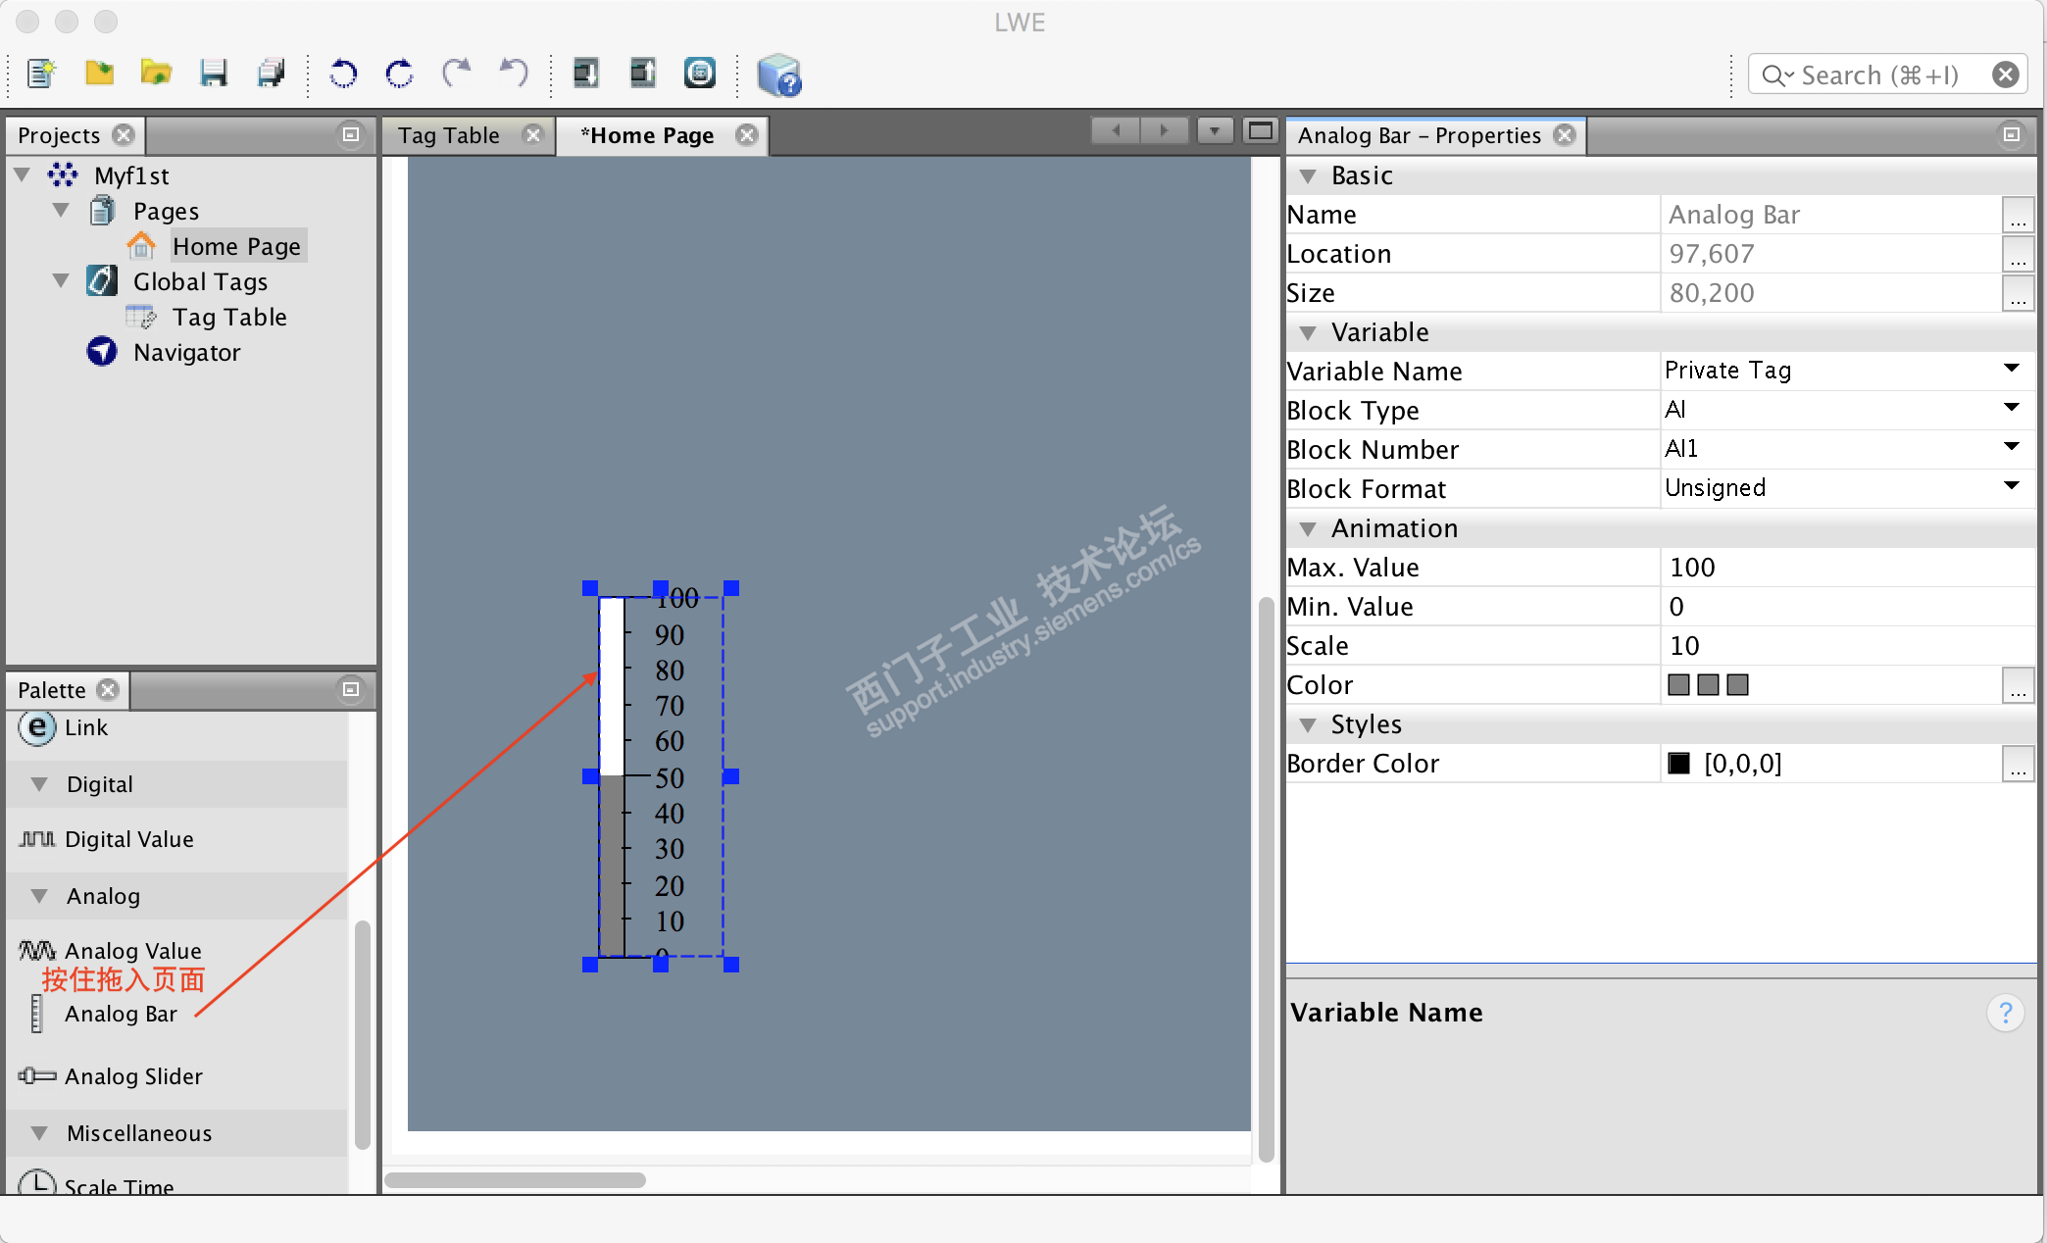Screen dimensions: 2047x1243
Task: Switch to the Tag Table tab
Action: 449,135
